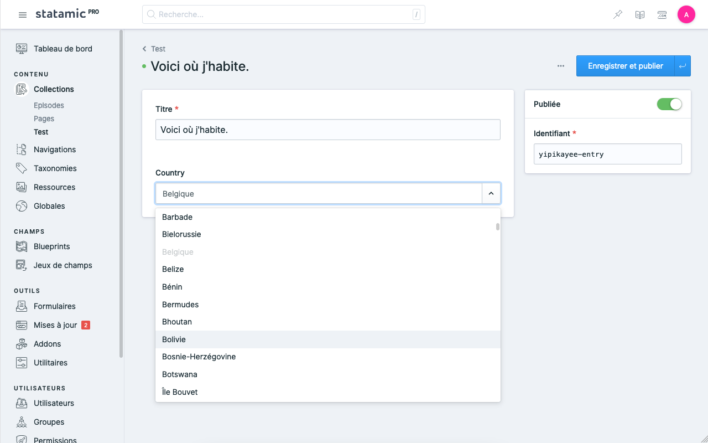The height and width of the screenshot is (443, 708).
Task: Click the Formulaires icon in sidebar
Action: click(22, 306)
